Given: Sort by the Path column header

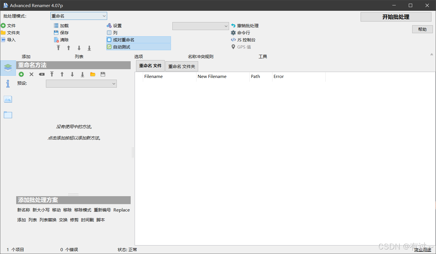Looking at the screenshot, I should tap(261, 77).
